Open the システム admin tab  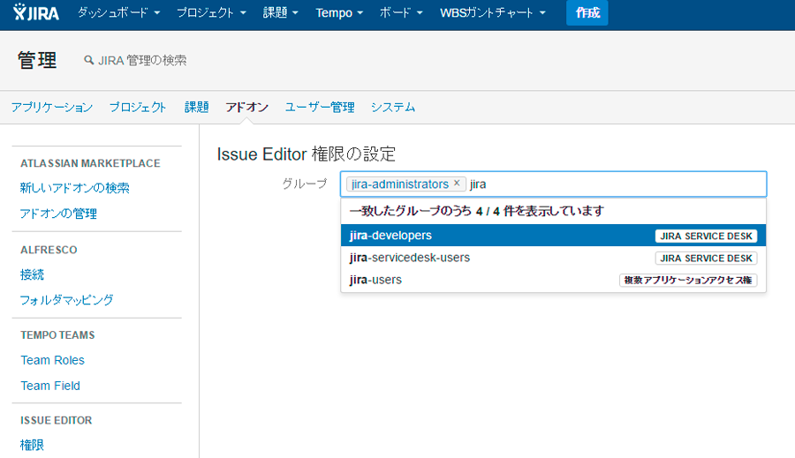(393, 108)
